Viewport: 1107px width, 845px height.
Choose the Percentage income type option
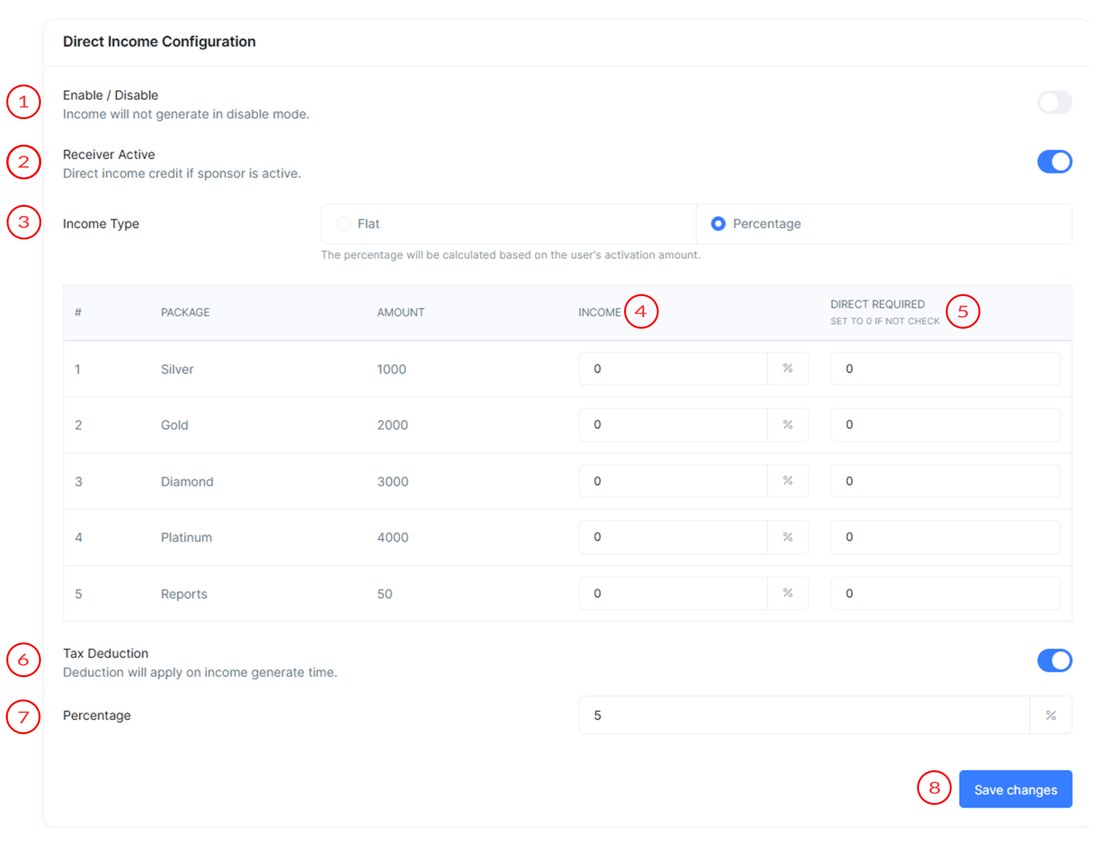(718, 224)
